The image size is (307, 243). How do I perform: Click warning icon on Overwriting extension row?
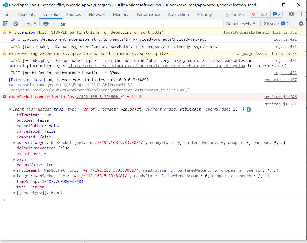(x=4, y=53)
